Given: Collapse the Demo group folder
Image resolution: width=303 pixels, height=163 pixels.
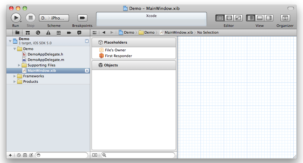Looking at the screenshot, I should (15, 49).
